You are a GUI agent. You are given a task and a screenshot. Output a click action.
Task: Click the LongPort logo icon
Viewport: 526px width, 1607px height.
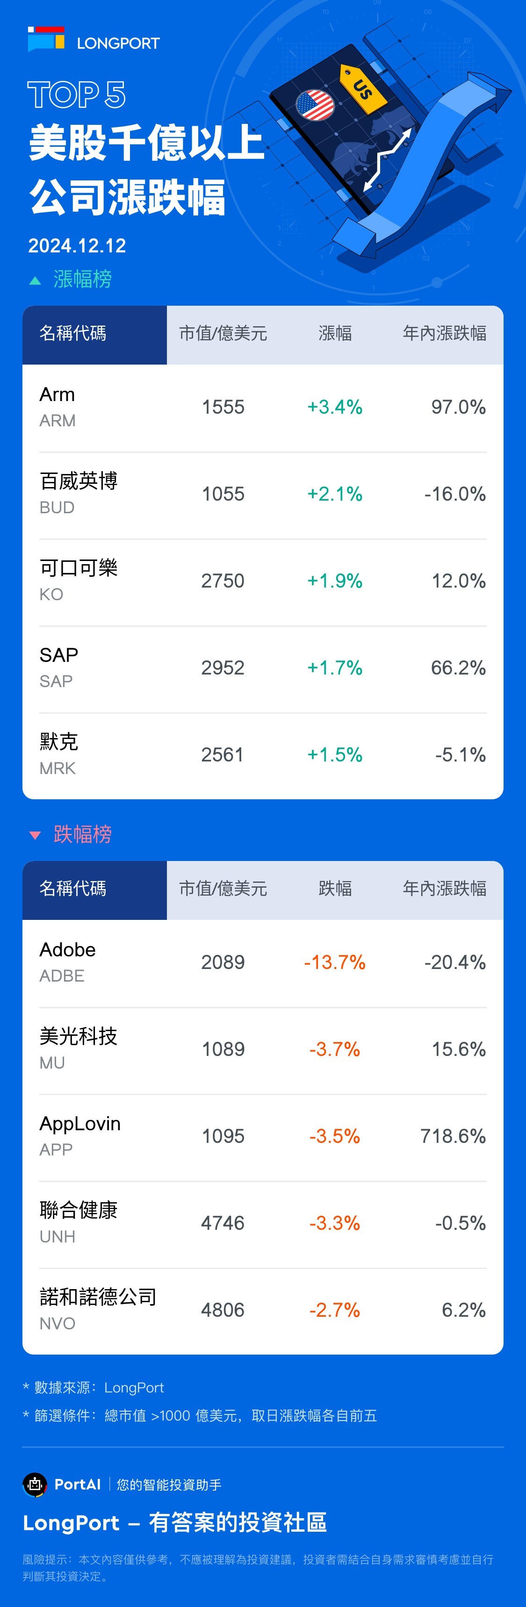(x=46, y=39)
